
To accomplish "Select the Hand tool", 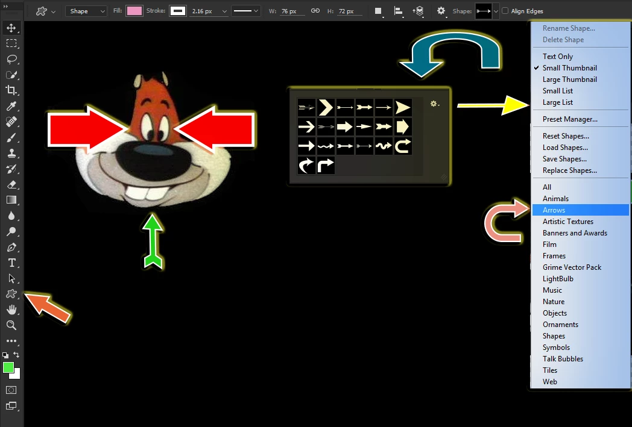I will coord(11,310).
